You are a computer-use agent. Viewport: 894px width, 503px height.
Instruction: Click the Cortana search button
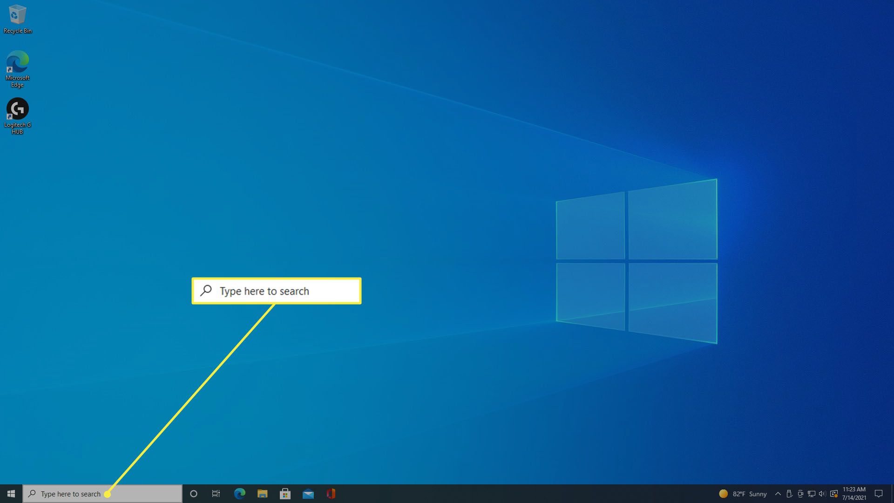tap(193, 494)
